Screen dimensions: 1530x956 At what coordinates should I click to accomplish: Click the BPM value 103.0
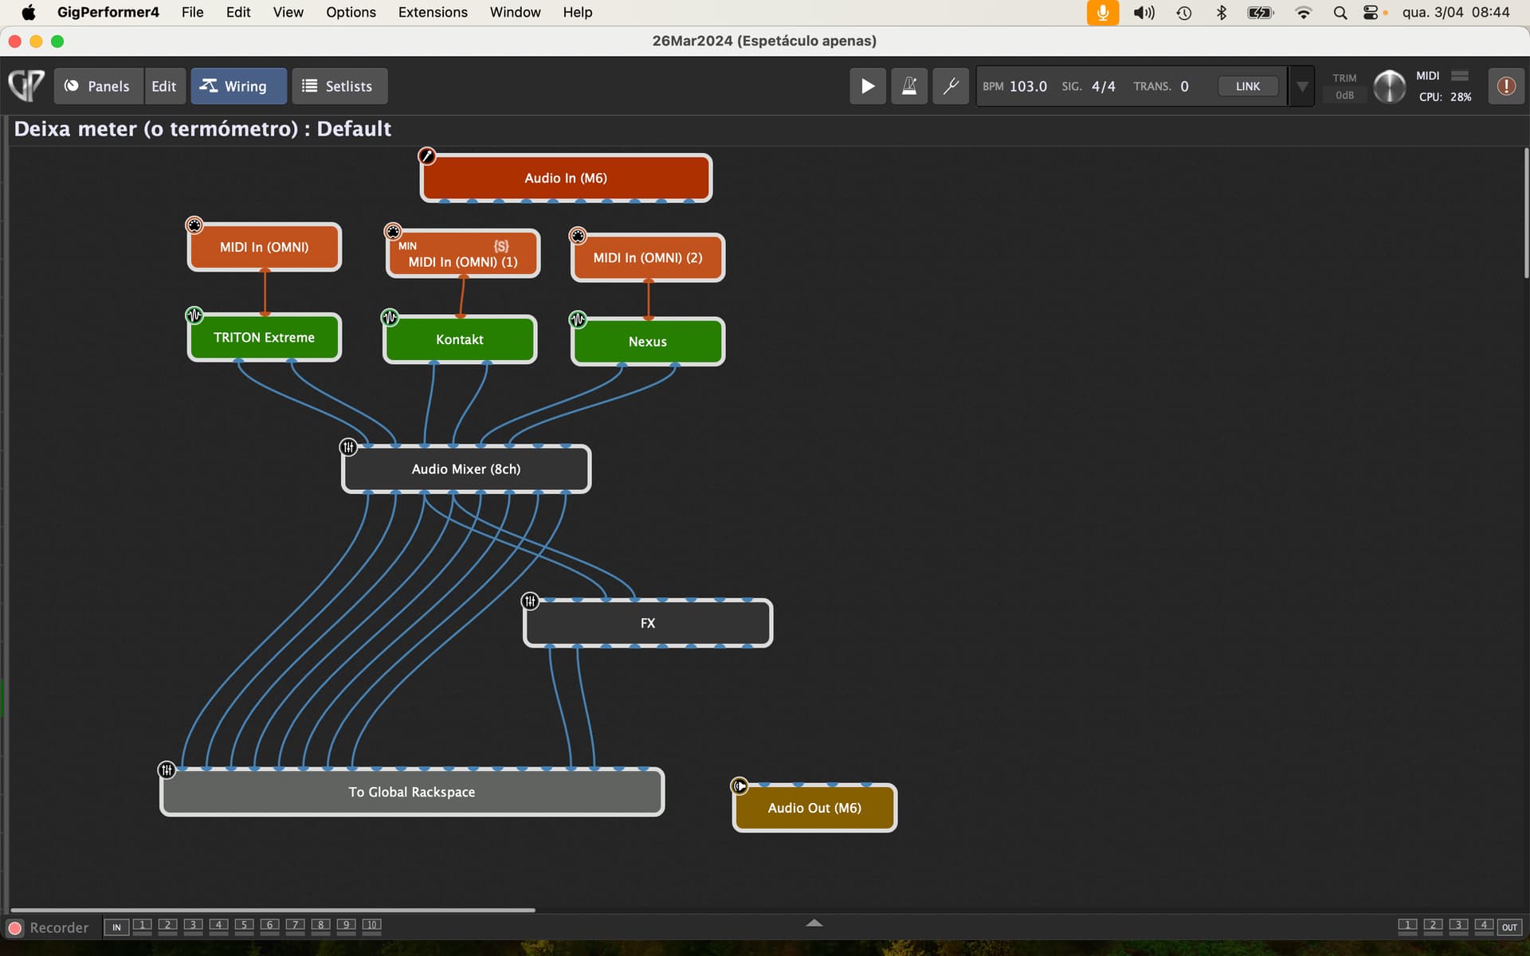[x=1028, y=86]
